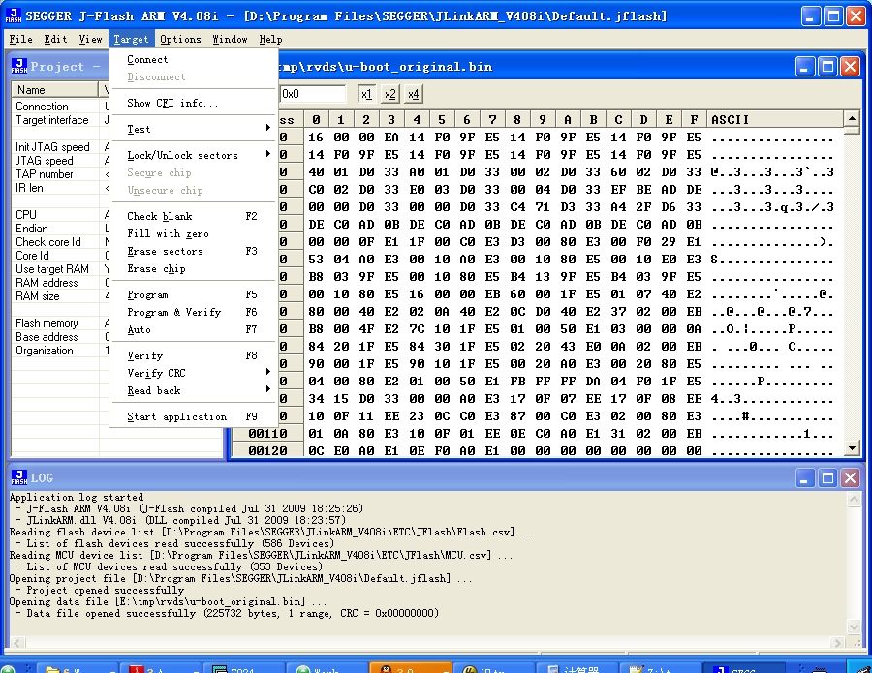Viewport: 872px width, 673px height.
Task: Minimize the LOG window
Action: (x=805, y=477)
